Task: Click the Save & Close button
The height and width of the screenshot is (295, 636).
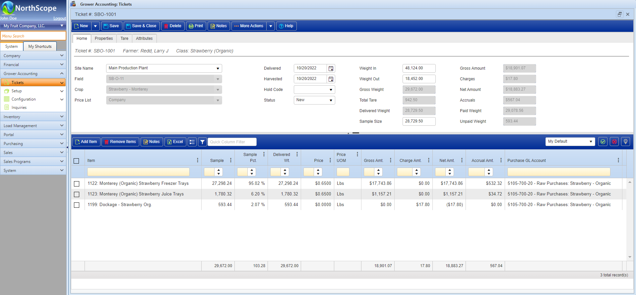Action: coord(141,26)
